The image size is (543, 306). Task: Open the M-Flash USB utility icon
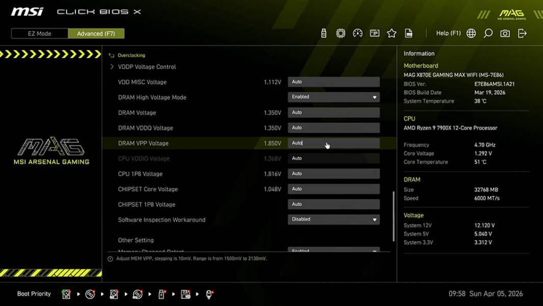(323, 33)
